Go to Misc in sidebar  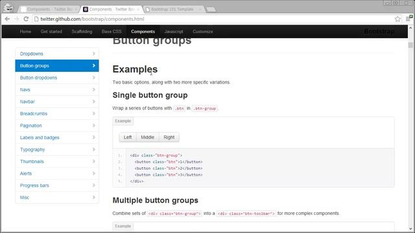(x=57, y=197)
